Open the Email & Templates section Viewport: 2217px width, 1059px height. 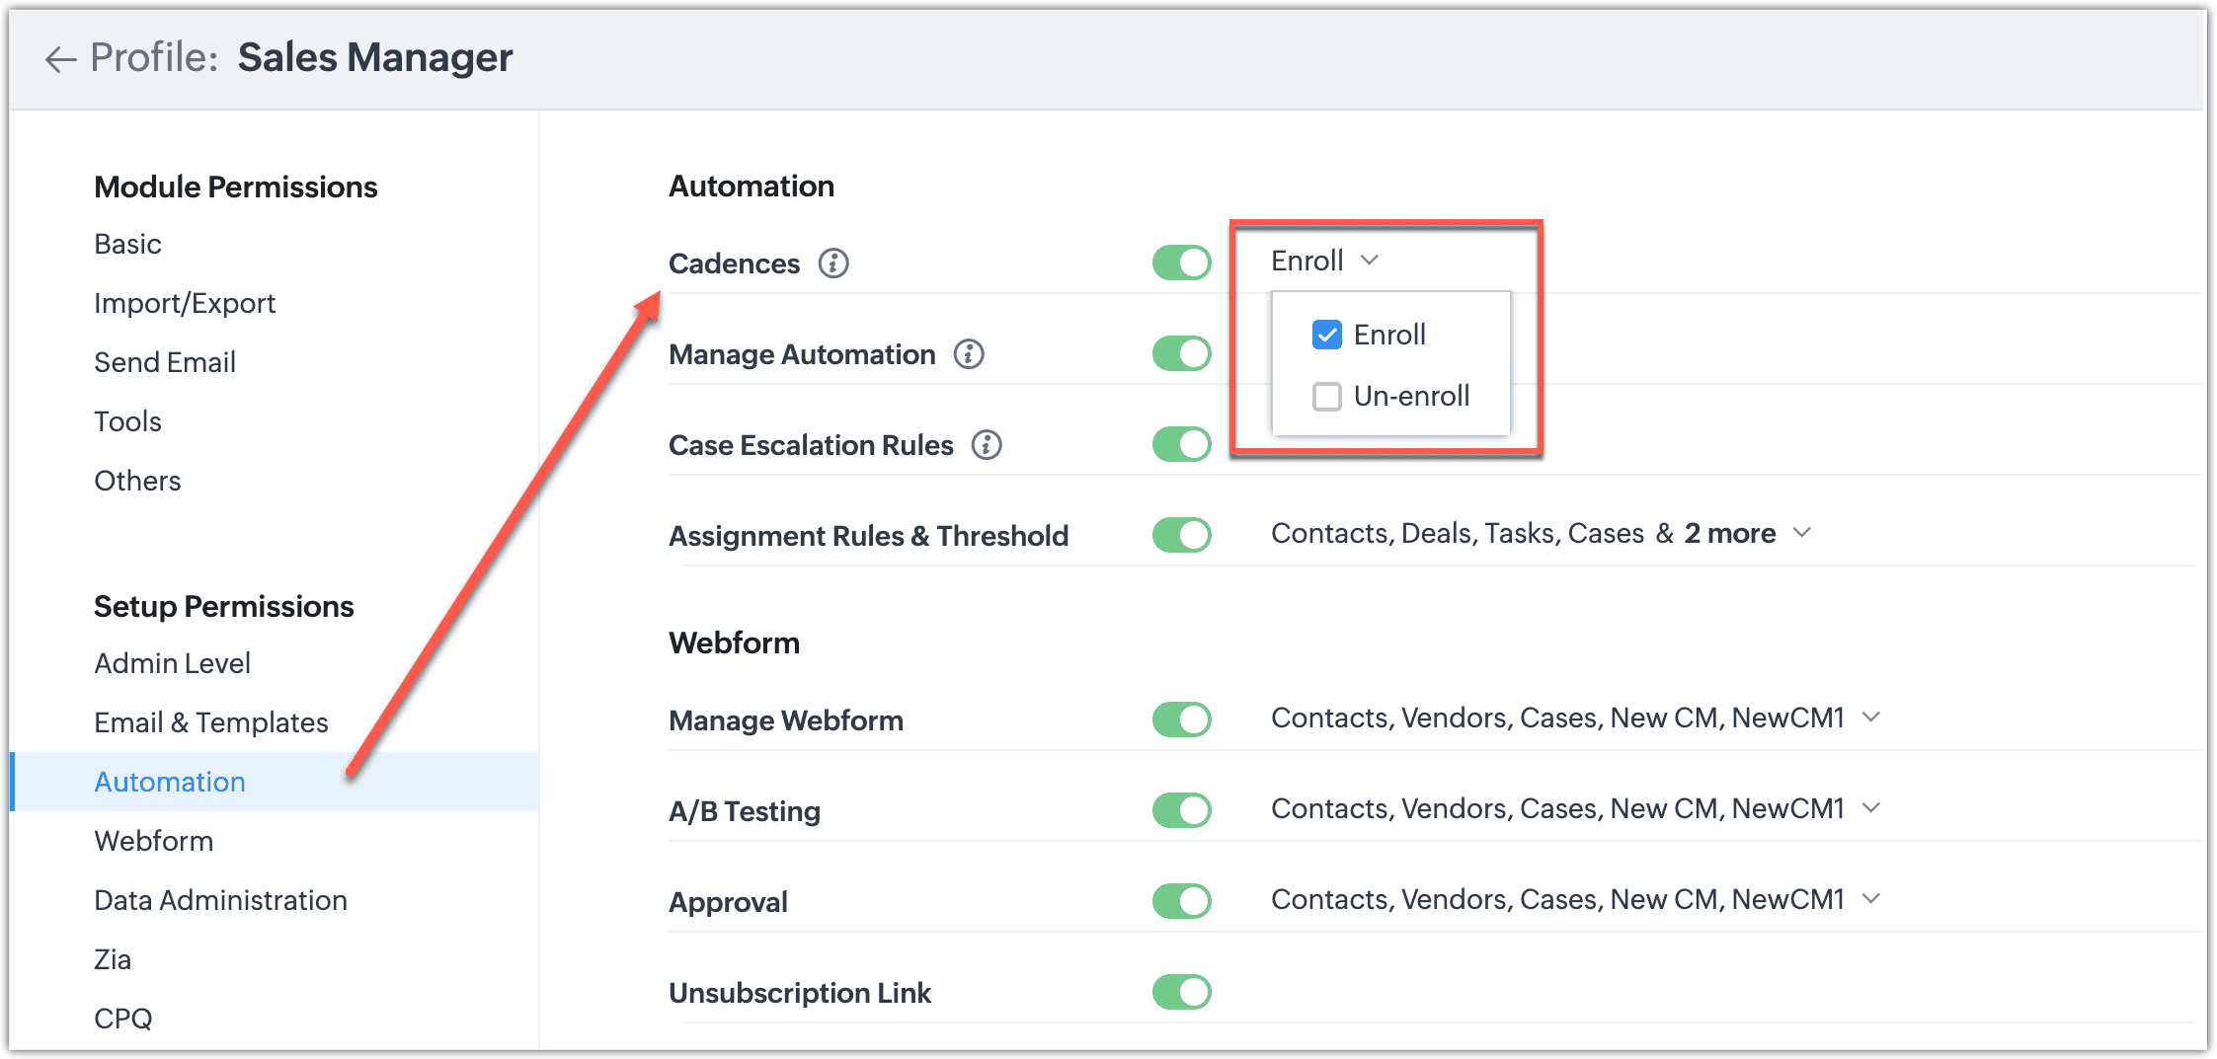point(210,722)
